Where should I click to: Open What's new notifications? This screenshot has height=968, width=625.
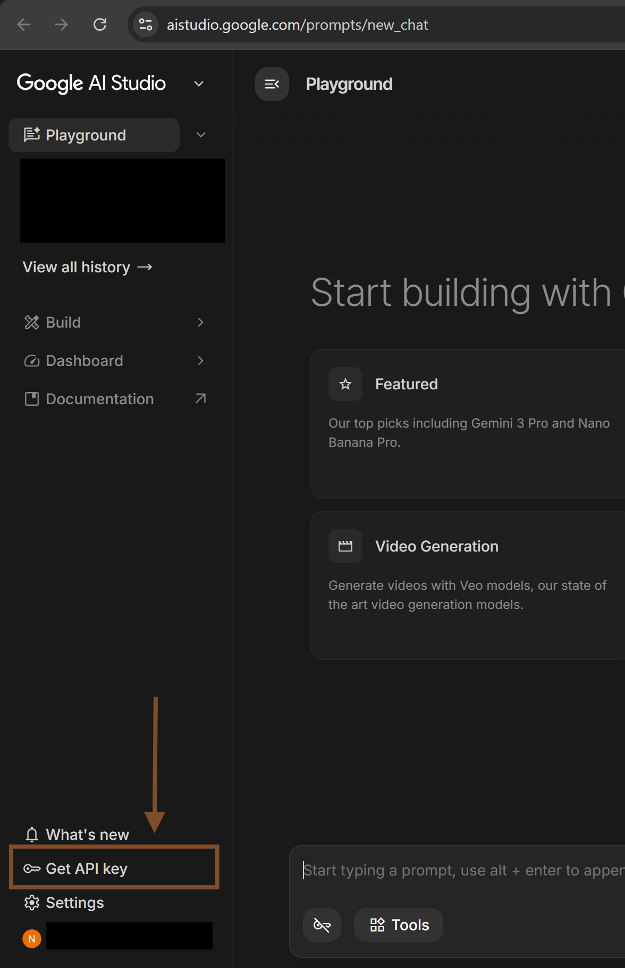tap(77, 835)
